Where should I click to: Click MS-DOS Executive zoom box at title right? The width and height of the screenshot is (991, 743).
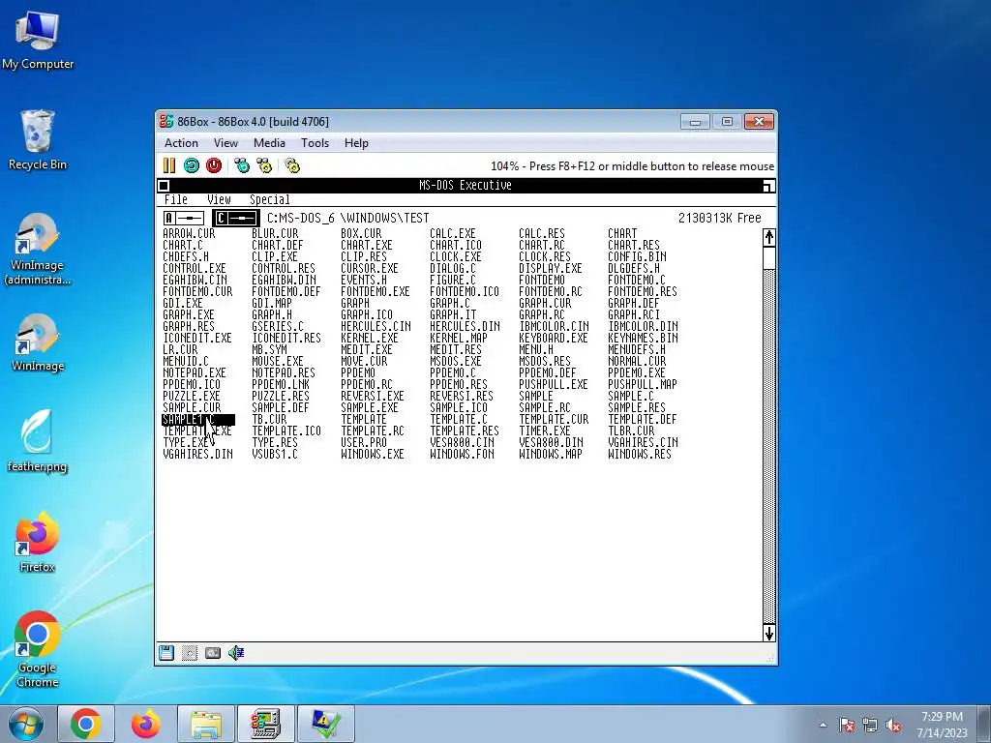tap(768, 185)
